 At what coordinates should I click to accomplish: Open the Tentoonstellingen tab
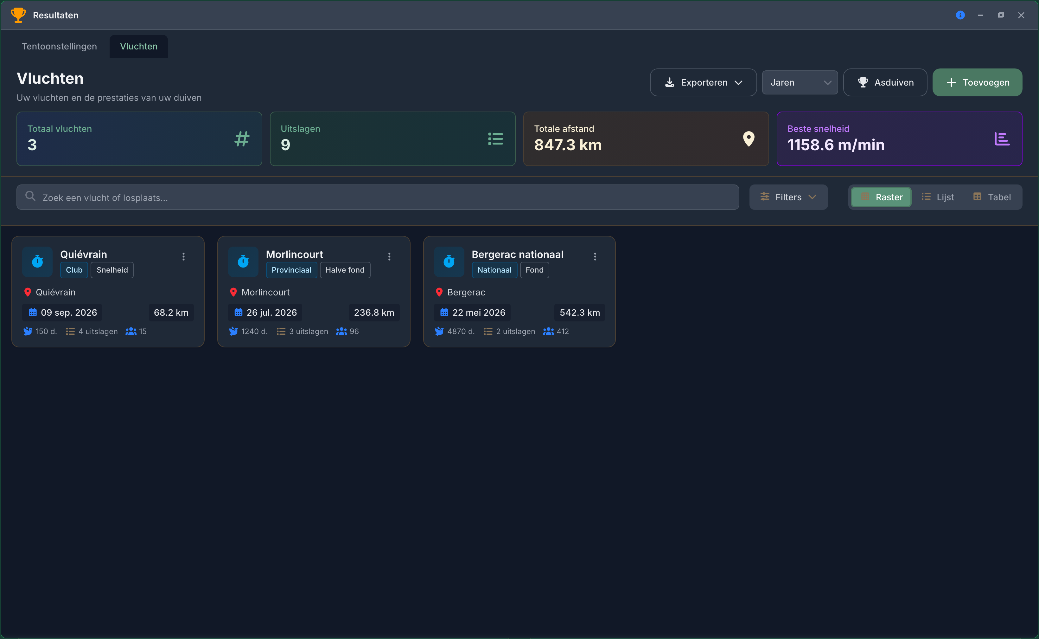point(59,46)
